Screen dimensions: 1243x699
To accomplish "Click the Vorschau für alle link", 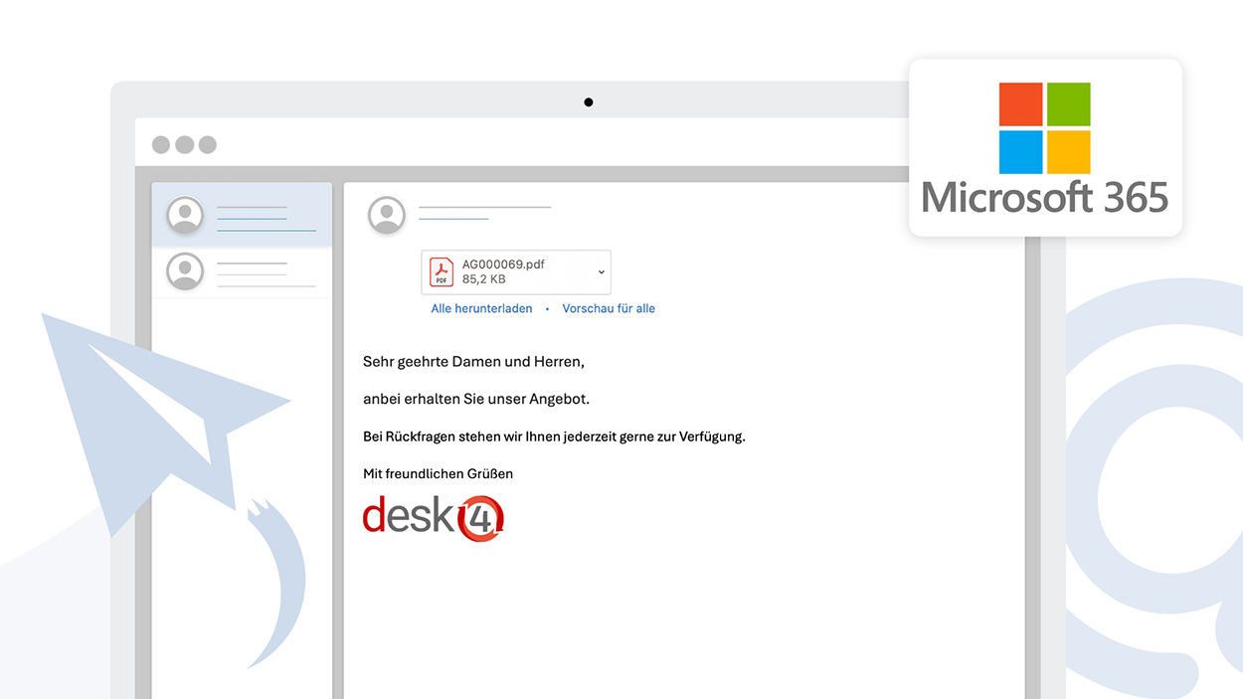I will click(x=609, y=309).
